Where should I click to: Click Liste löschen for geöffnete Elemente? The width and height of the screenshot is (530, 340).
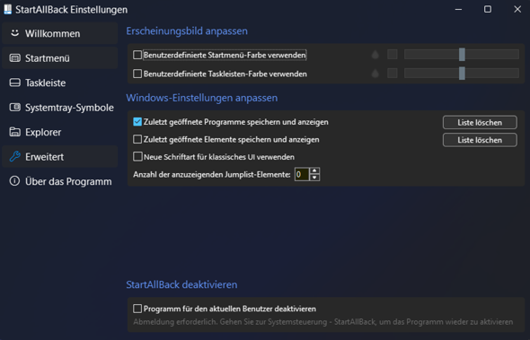(480, 140)
